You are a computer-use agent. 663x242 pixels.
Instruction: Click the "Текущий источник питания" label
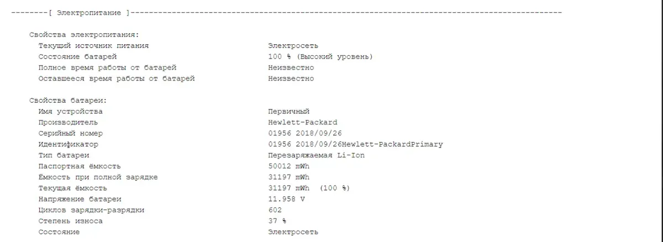[93, 45]
